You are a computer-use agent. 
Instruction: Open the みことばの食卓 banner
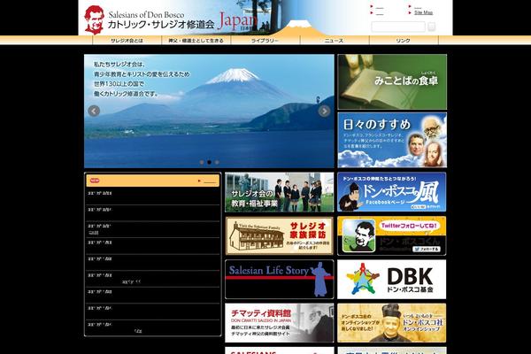(392, 81)
